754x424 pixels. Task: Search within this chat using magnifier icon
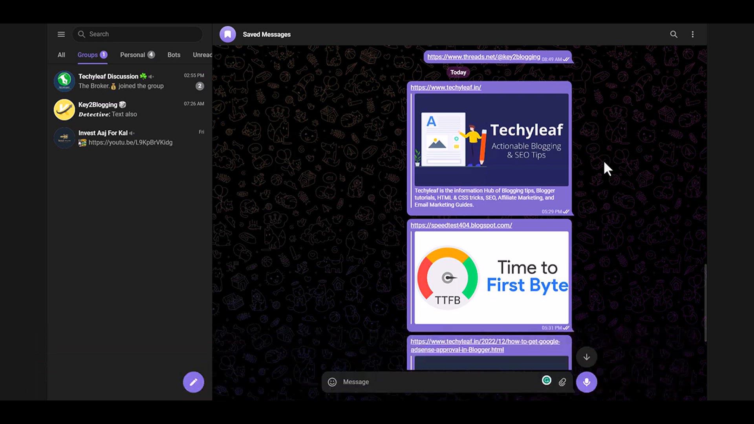coord(673,34)
